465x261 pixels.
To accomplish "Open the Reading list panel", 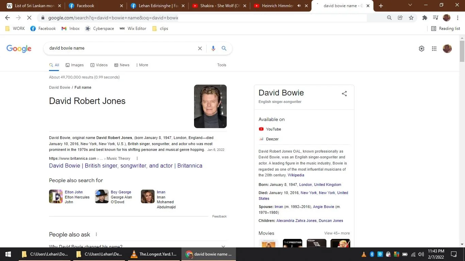I will [x=446, y=29].
